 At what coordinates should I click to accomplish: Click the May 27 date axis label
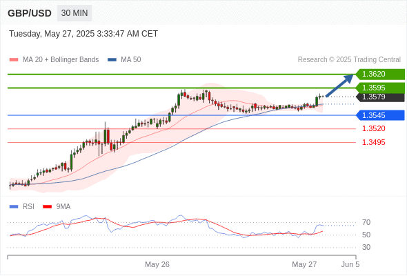point(304,264)
